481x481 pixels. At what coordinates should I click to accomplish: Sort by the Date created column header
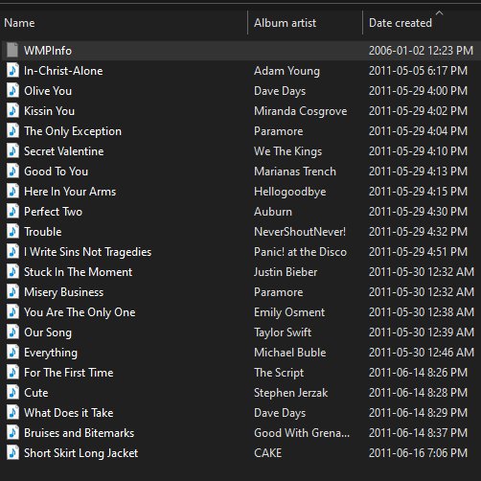401,23
